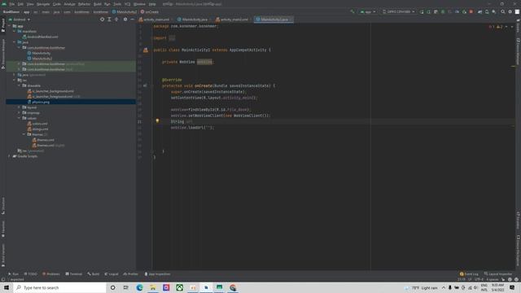Image resolution: width=521 pixels, height=293 pixels.
Task: Open the Gradle tool window on right edge
Action: 518,25
